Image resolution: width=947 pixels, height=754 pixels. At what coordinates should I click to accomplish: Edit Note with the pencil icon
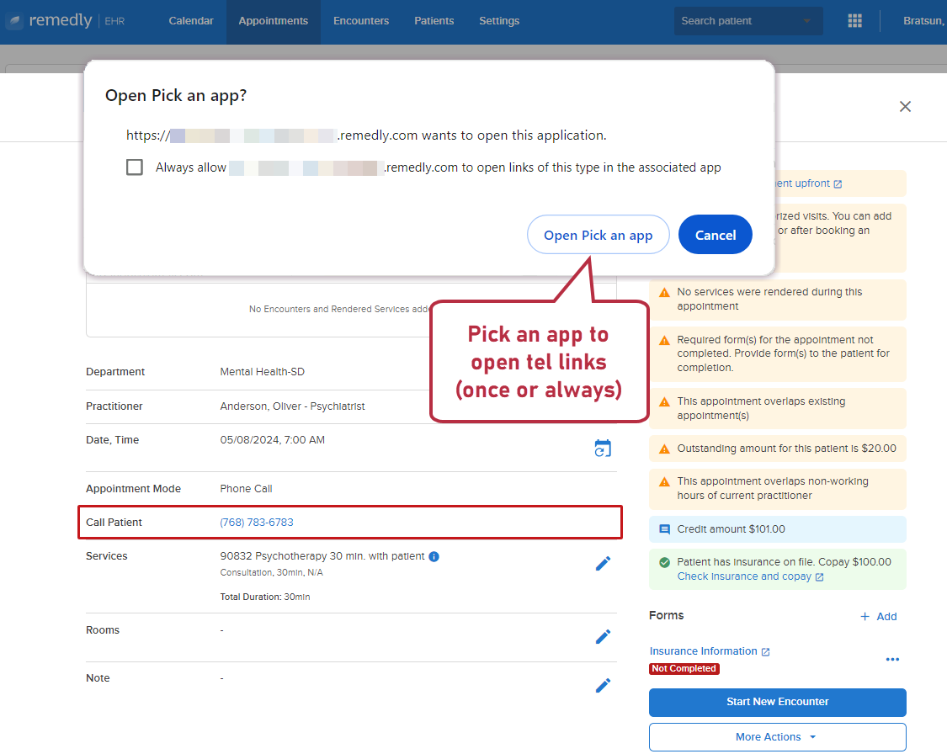tap(603, 685)
